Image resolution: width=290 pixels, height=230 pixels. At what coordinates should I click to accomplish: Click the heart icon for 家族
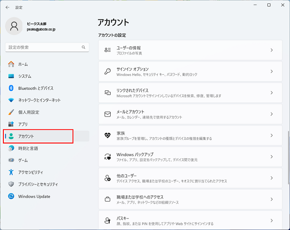[108, 135]
